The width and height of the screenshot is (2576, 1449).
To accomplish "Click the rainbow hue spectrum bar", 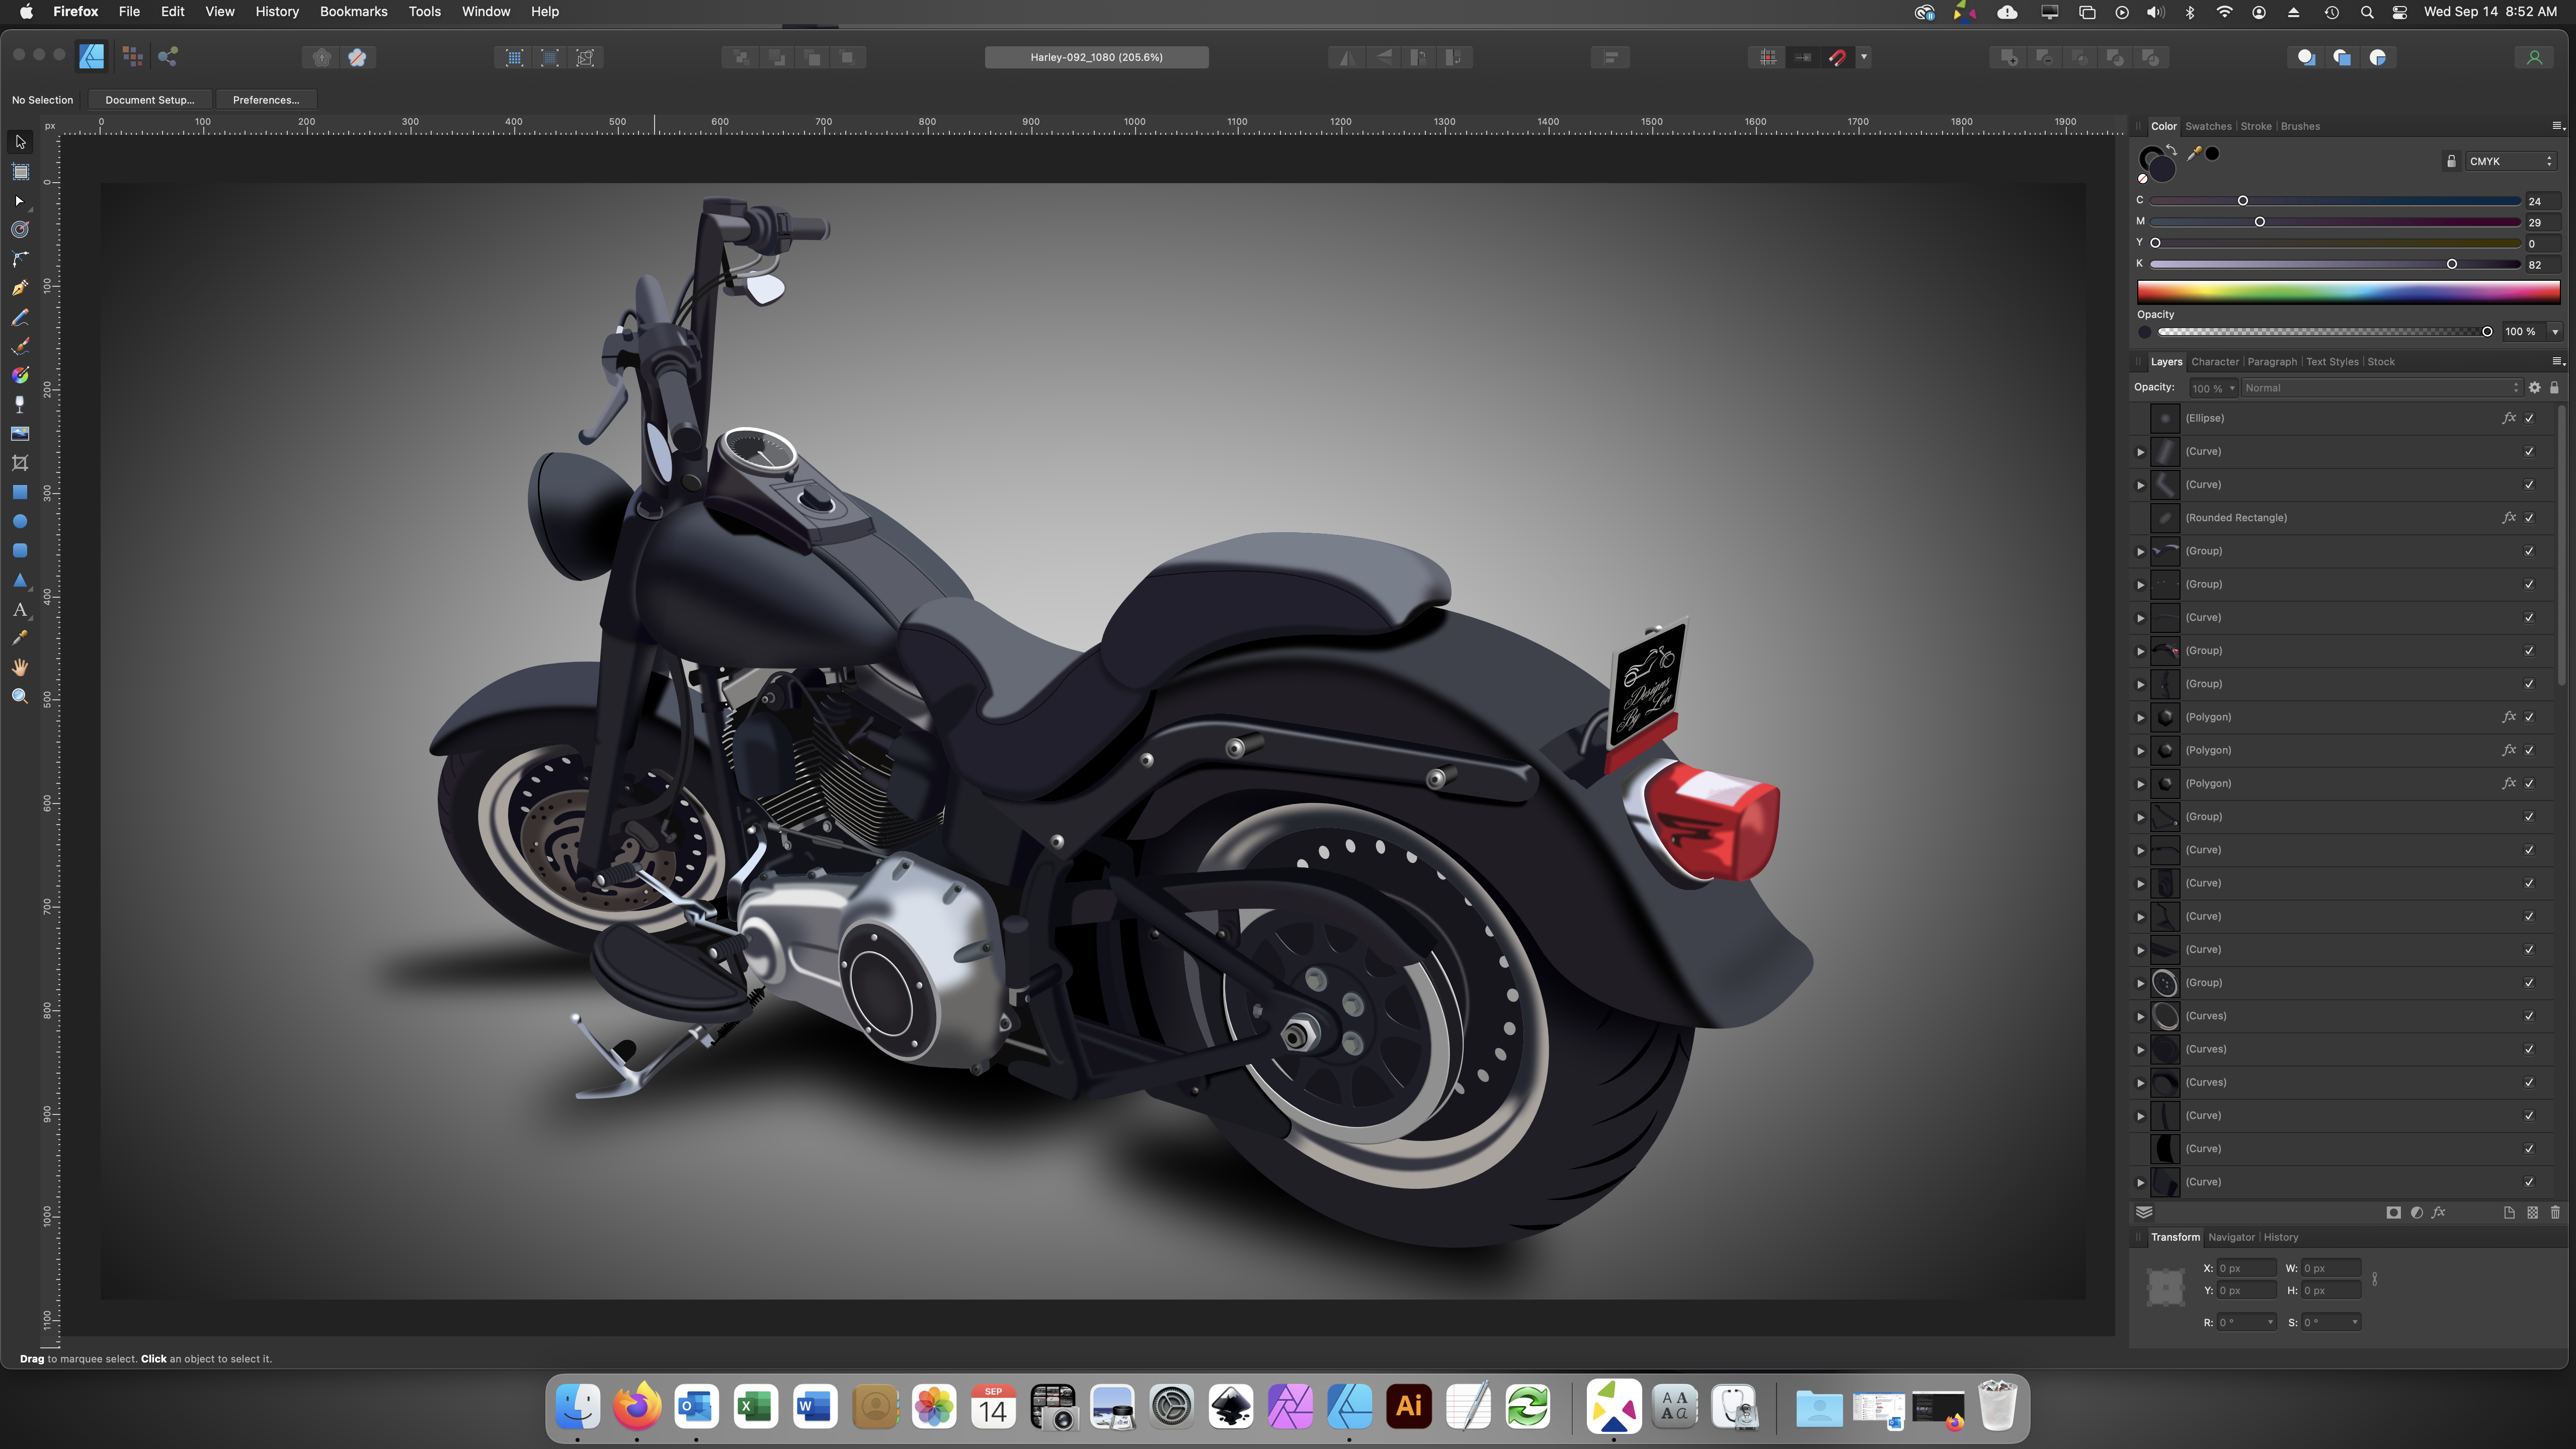I will tap(2348, 292).
